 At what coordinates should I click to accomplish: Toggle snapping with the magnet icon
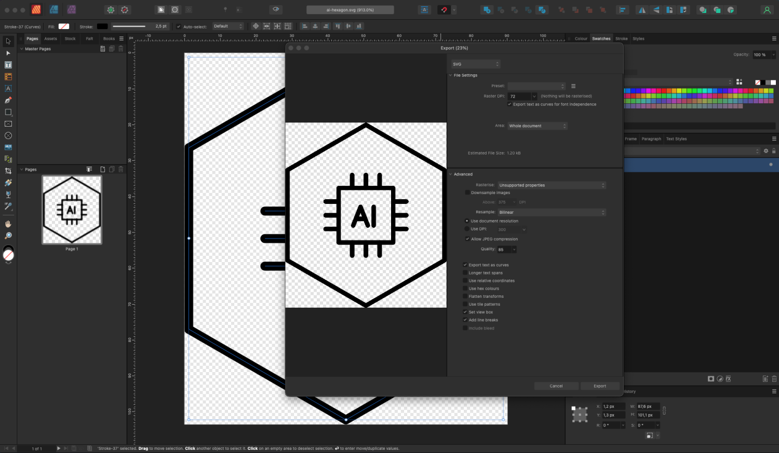click(x=445, y=9)
